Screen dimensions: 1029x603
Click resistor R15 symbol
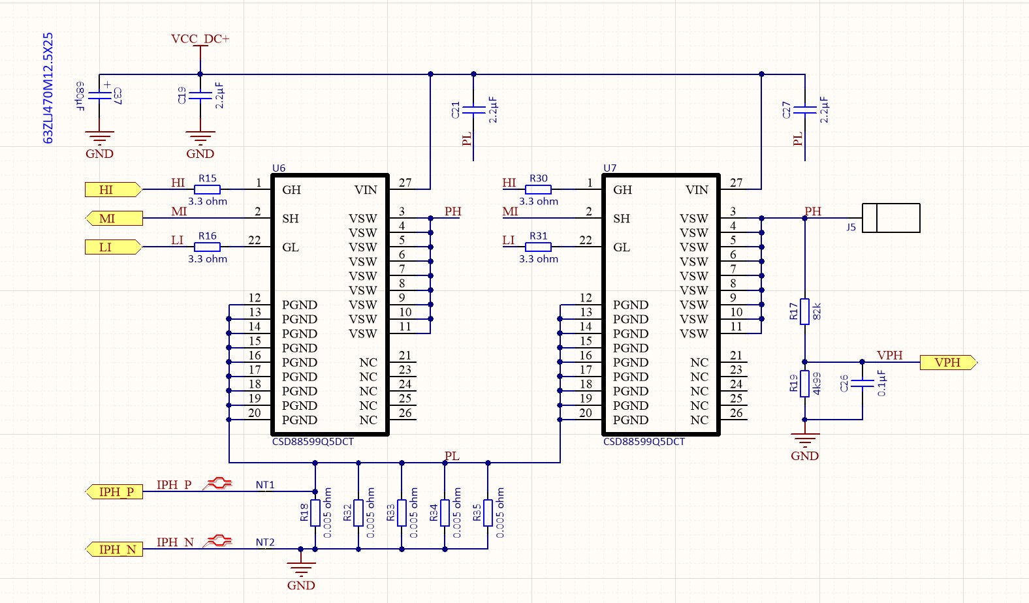pos(208,189)
